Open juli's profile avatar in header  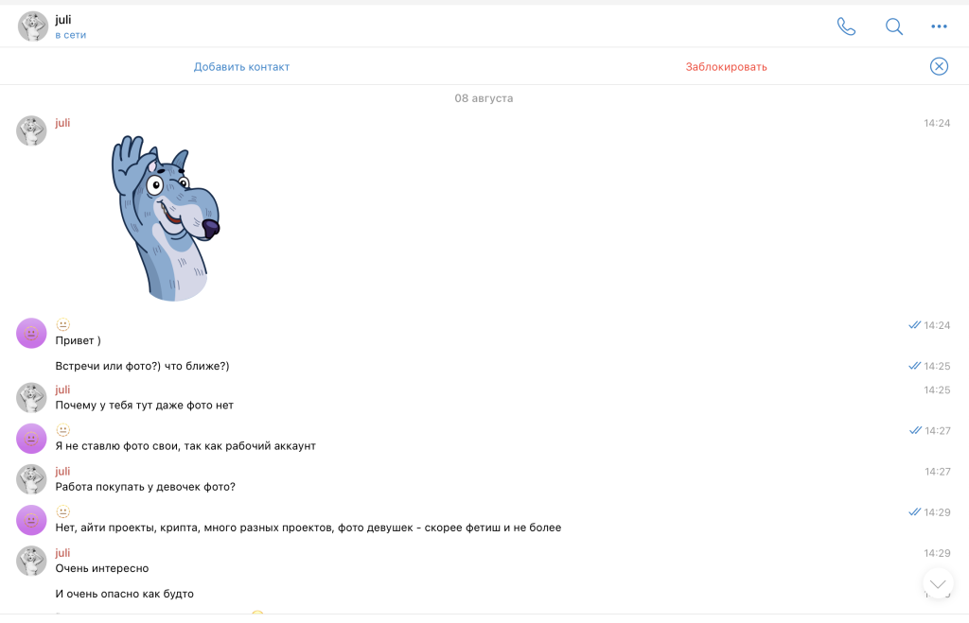point(33,26)
